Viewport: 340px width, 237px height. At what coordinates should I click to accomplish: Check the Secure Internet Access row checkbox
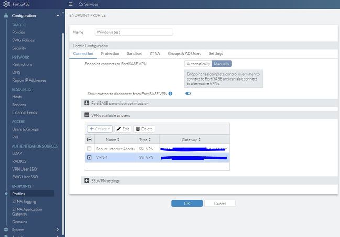point(90,149)
